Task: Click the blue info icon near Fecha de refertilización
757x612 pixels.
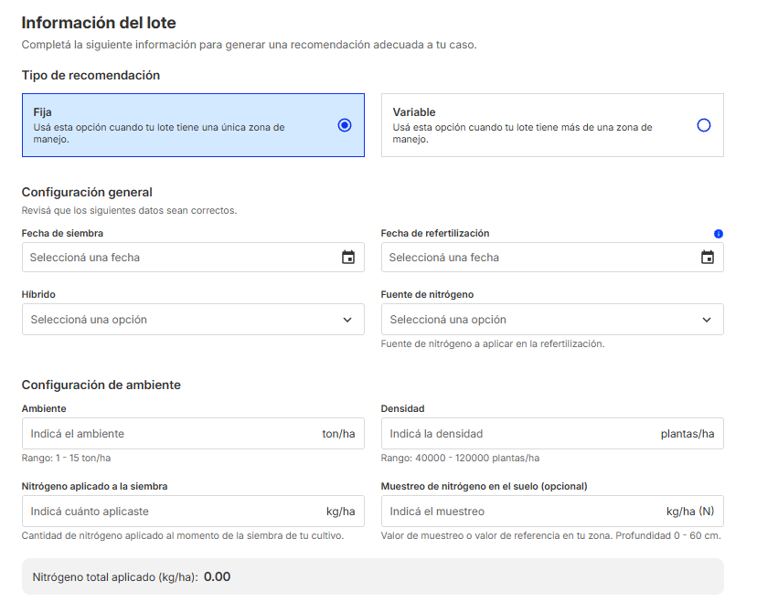Action: point(719,234)
